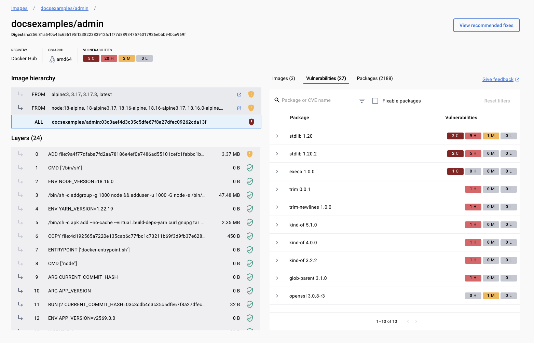This screenshot has height=343, width=534.
Task: Expand the trim-newlines 1.0.0 package row
Action: 277,207
